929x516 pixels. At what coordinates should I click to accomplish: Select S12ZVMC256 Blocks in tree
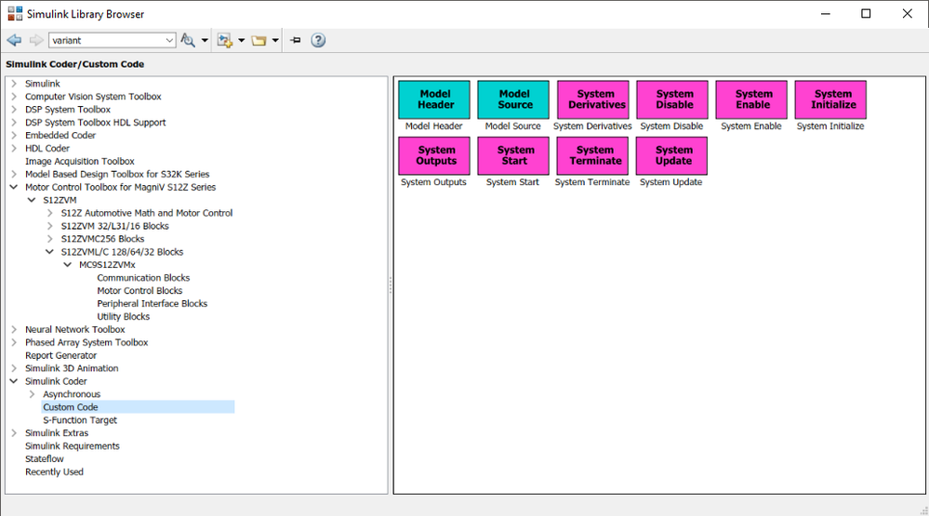pos(102,239)
